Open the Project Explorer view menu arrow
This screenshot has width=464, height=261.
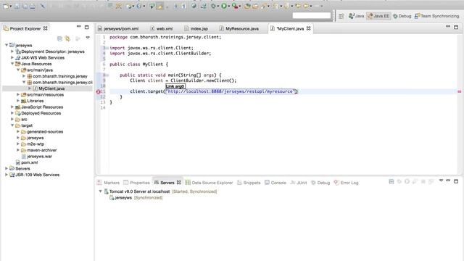pos(88,38)
